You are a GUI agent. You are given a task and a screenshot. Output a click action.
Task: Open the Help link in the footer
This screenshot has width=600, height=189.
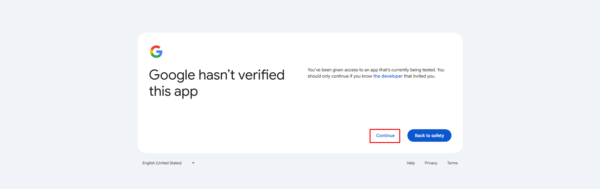pos(411,163)
